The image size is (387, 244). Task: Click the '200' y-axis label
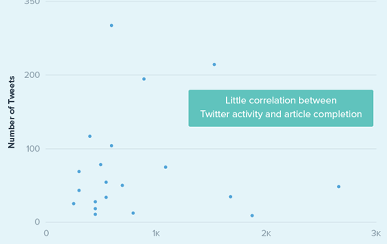point(36,75)
